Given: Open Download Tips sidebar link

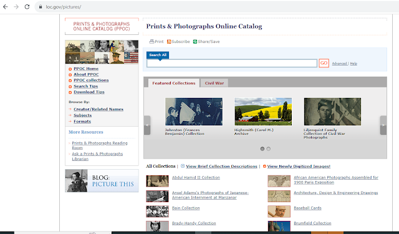Looking at the screenshot, I should point(89,92).
